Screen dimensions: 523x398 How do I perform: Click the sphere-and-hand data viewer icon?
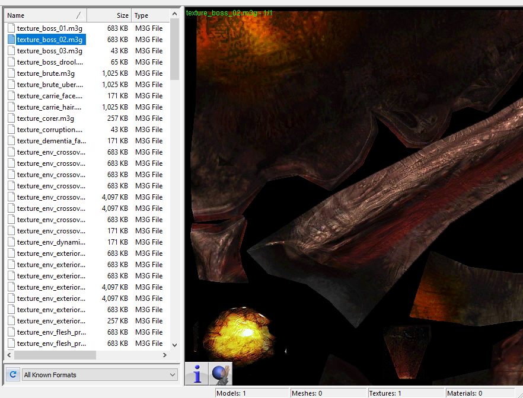(221, 374)
